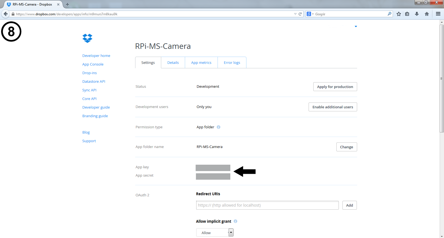Click the scrollbar down arrow
This screenshot has height=238, width=444.
pyautogui.click(x=442, y=236)
